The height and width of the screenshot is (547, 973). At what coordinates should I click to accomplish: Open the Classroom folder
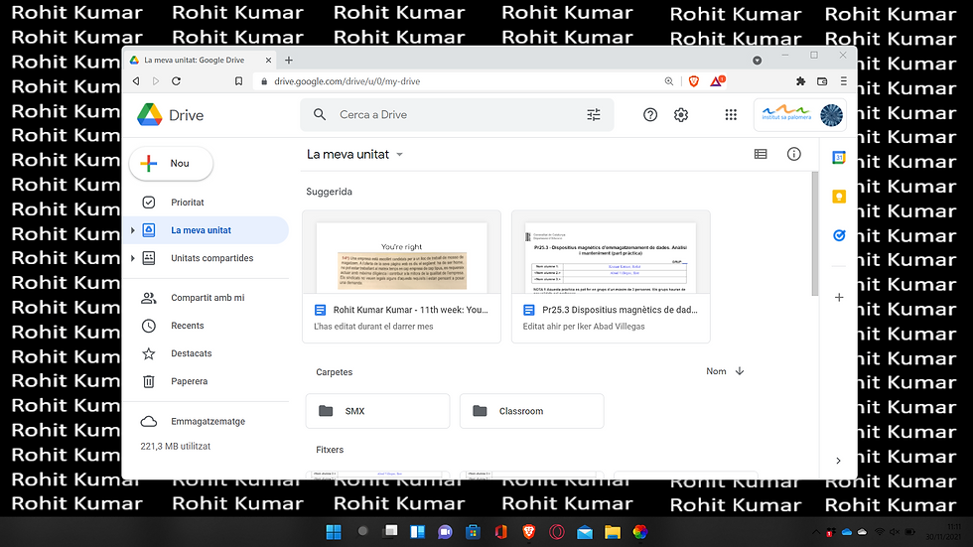tap(532, 411)
